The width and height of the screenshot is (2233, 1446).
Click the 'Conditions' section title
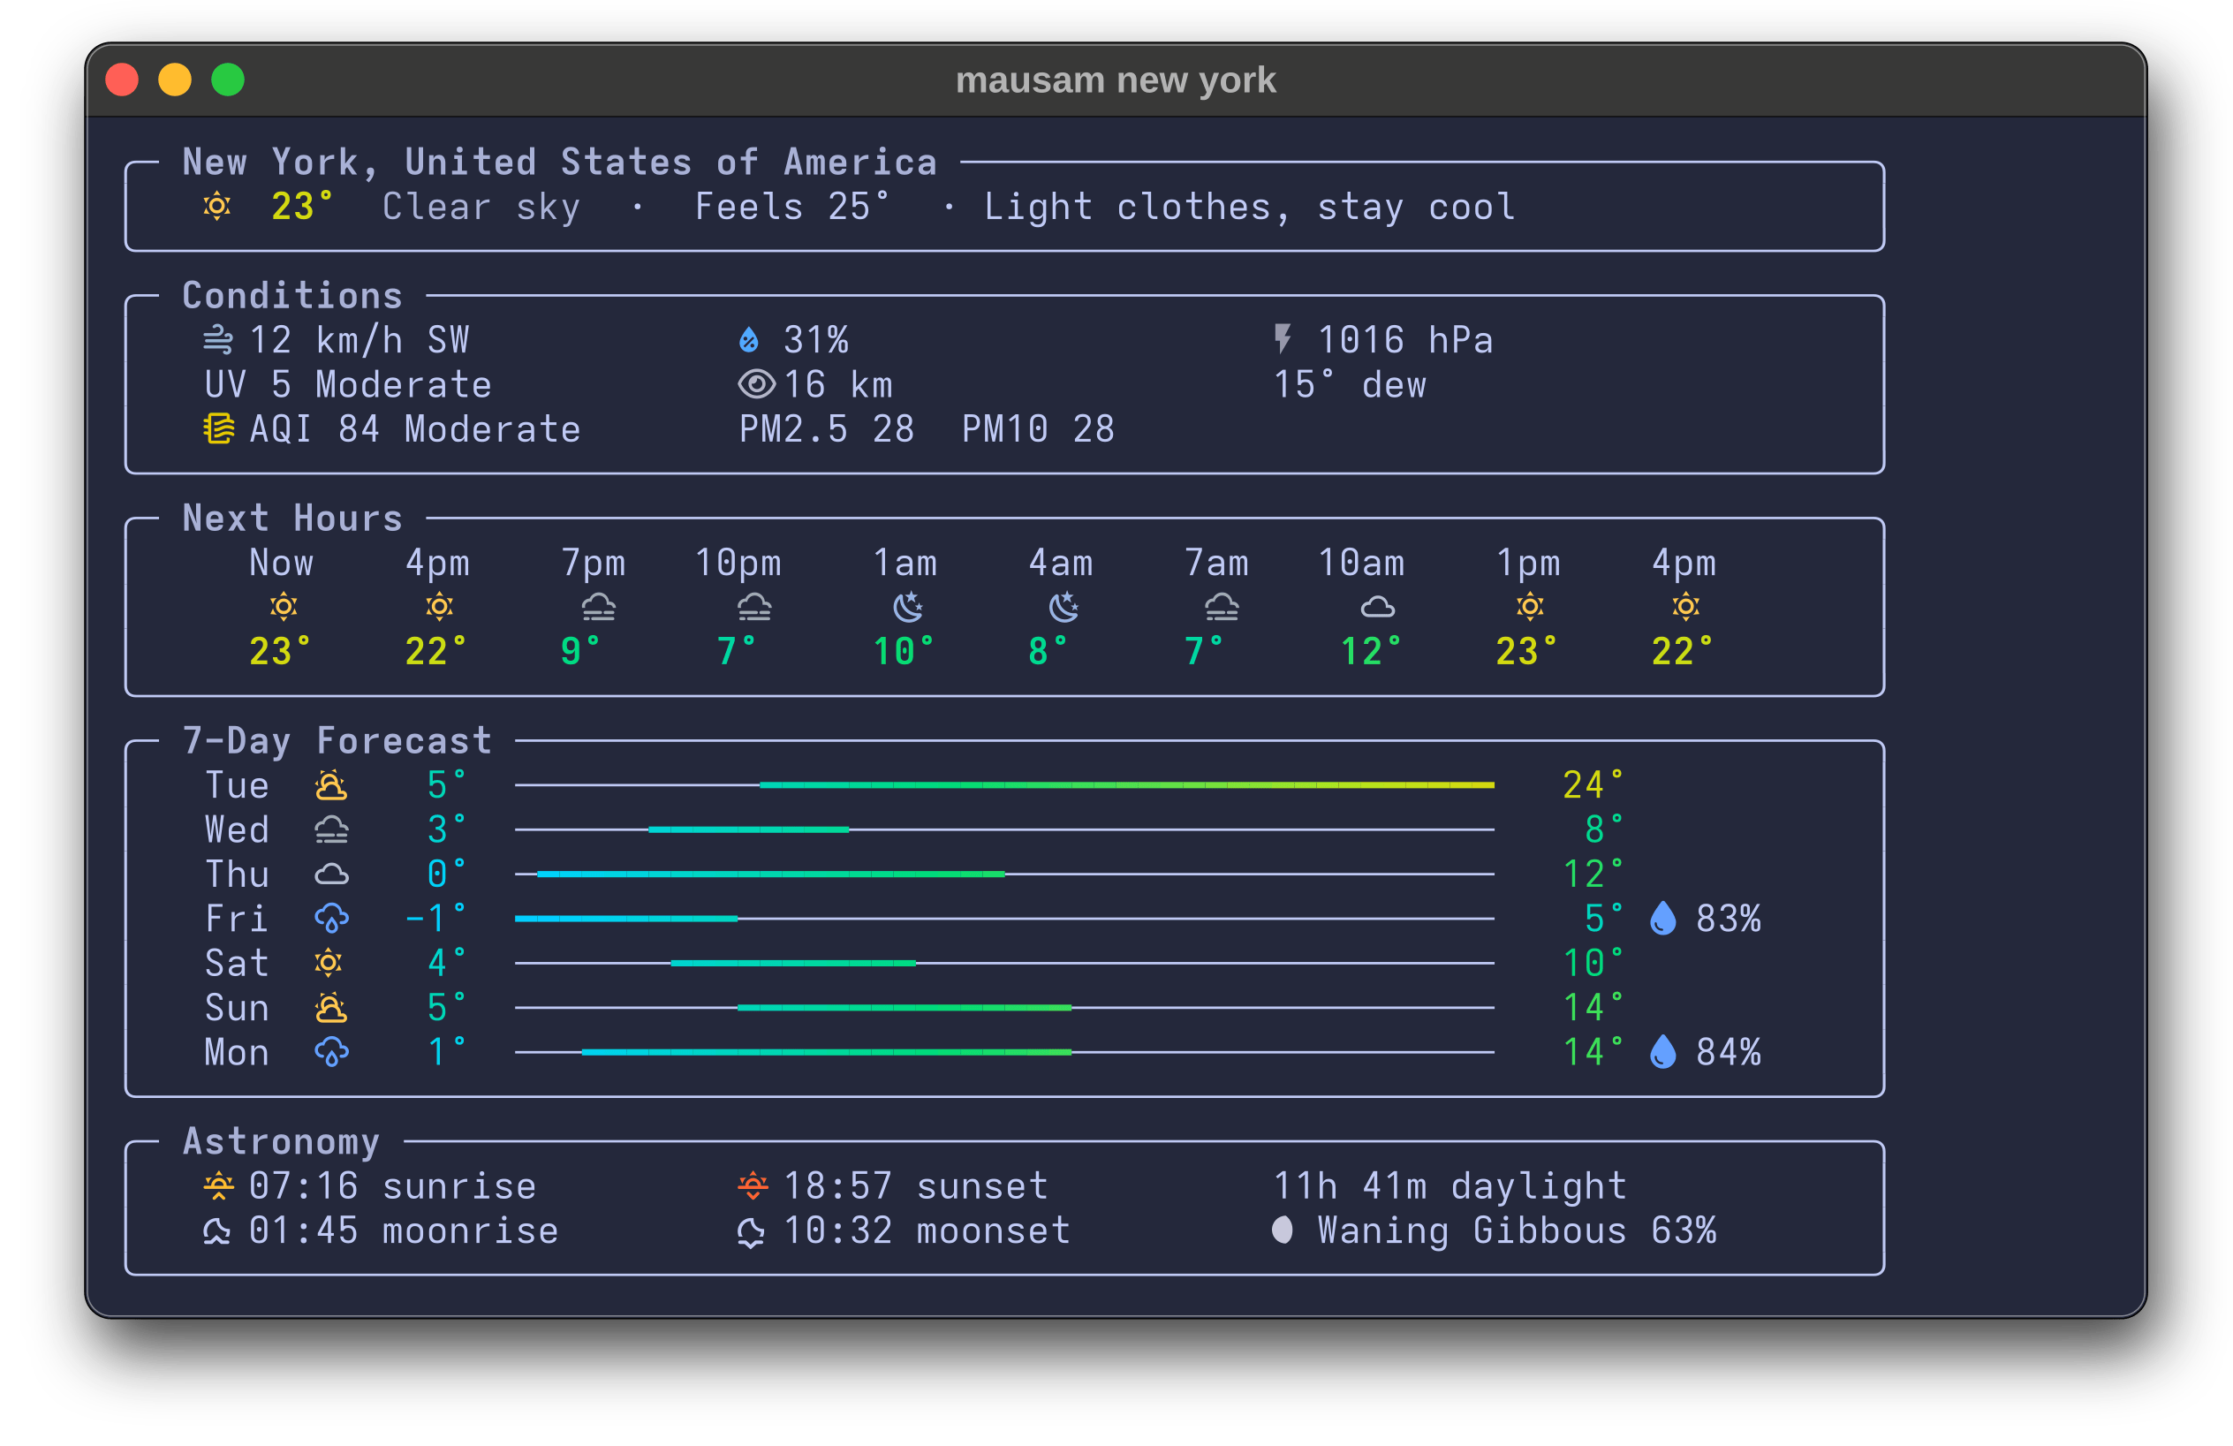click(x=292, y=296)
